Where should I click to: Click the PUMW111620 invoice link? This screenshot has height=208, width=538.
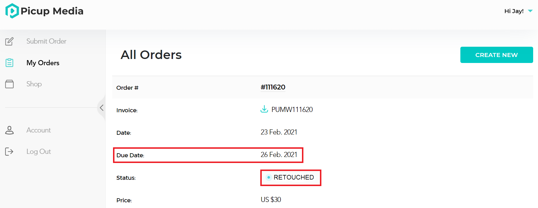coord(292,109)
